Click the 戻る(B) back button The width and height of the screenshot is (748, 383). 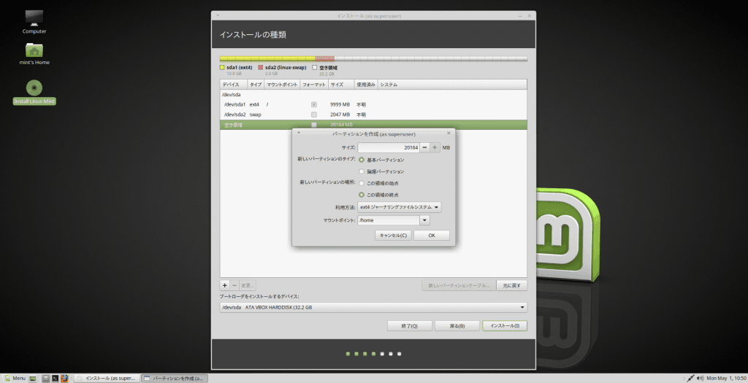point(457,326)
